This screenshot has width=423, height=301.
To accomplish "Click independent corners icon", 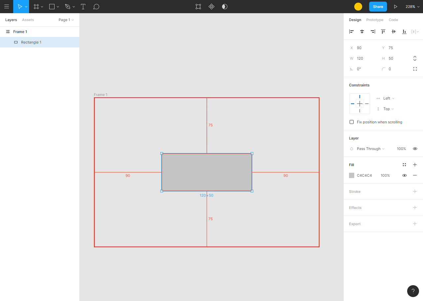I will (x=415, y=69).
